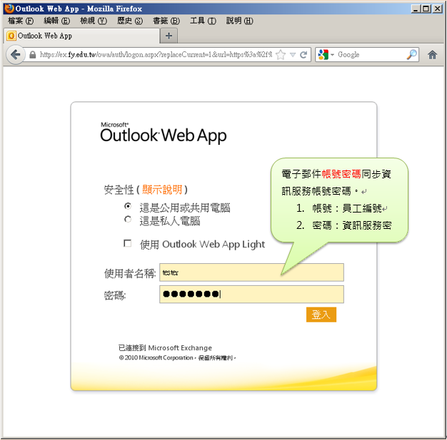447x440 pixels.
Task: Open the 說明 (H) menu
Action: [239, 21]
